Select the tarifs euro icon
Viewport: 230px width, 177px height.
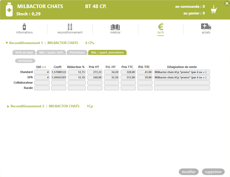click(x=161, y=27)
